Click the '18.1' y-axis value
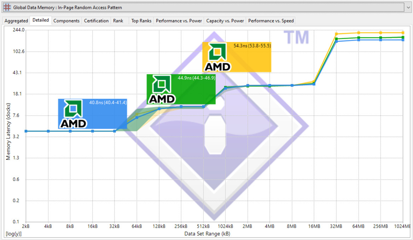Screen dimensions: 413x240 17,94
